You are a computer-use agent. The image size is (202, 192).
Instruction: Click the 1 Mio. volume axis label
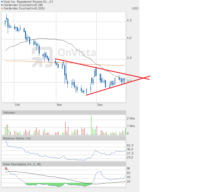(131, 126)
